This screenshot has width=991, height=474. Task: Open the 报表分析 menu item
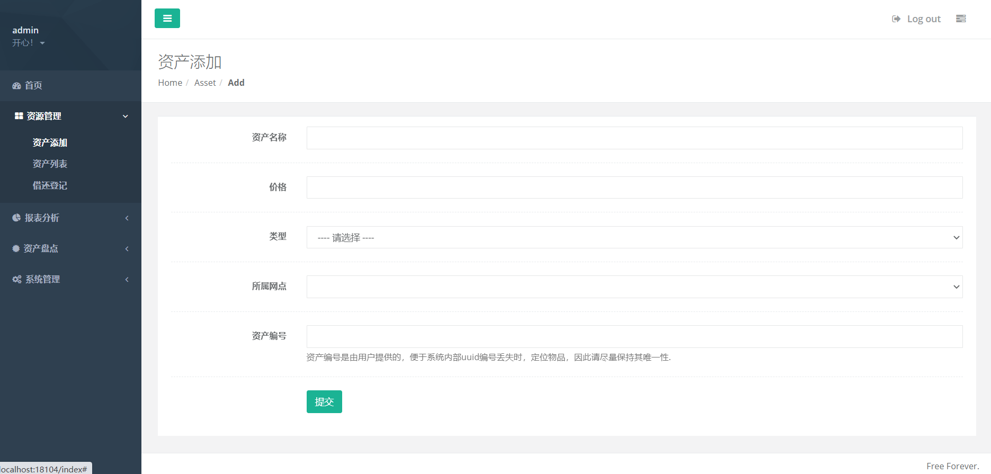(x=70, y=218)
